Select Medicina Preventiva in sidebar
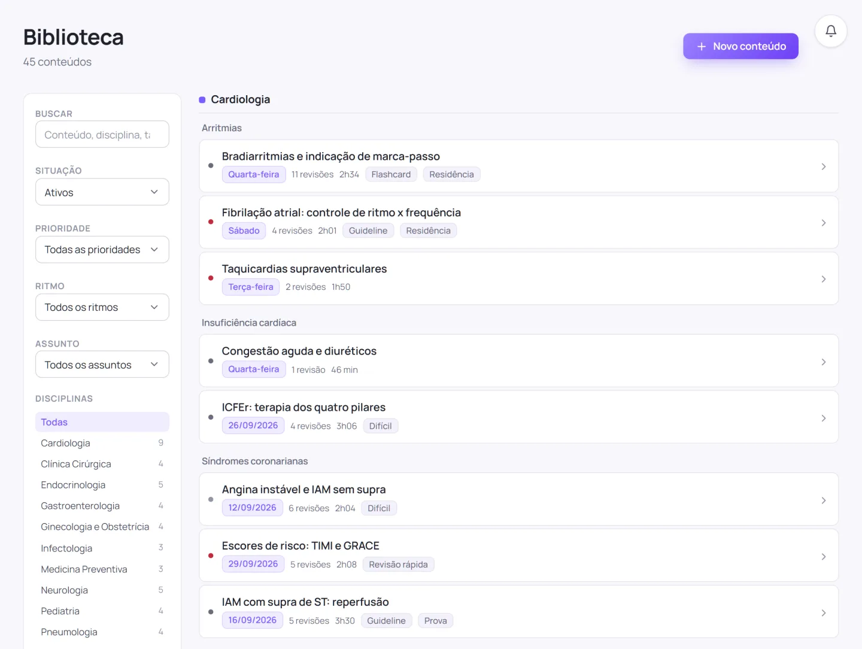Viewport: 862px width, 649px height. click(x=102, y=569)
